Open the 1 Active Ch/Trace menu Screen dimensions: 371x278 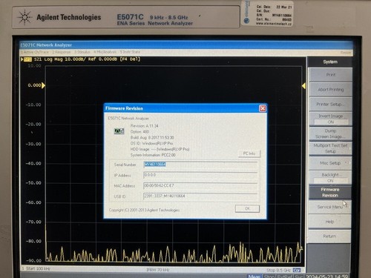(35, 52)
